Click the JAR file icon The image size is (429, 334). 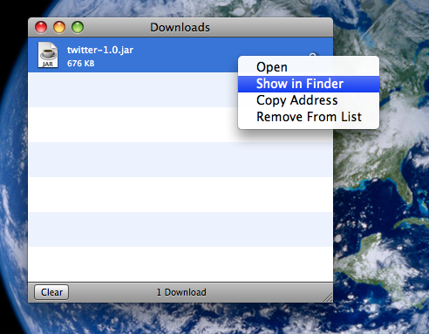48,55
